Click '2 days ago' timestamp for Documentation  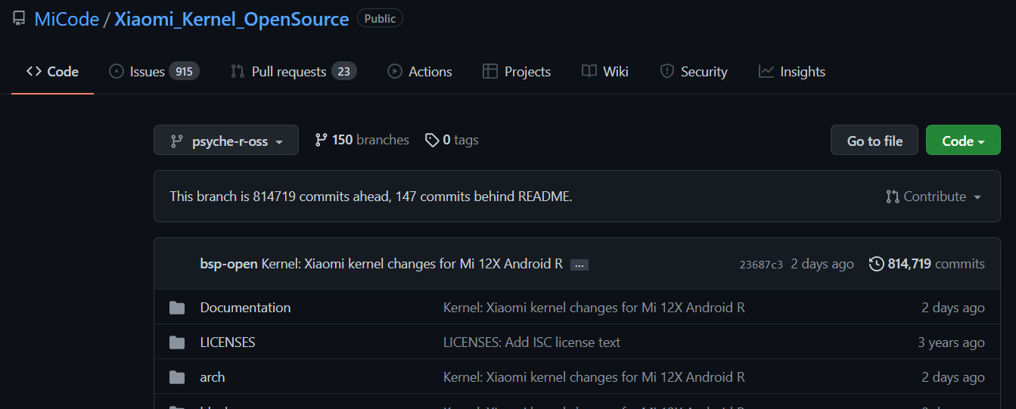(x=953, y=308)
